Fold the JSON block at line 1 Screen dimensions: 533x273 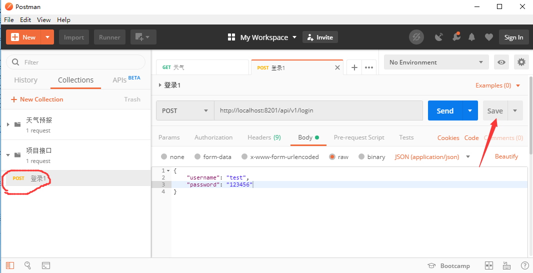[168, 170]
